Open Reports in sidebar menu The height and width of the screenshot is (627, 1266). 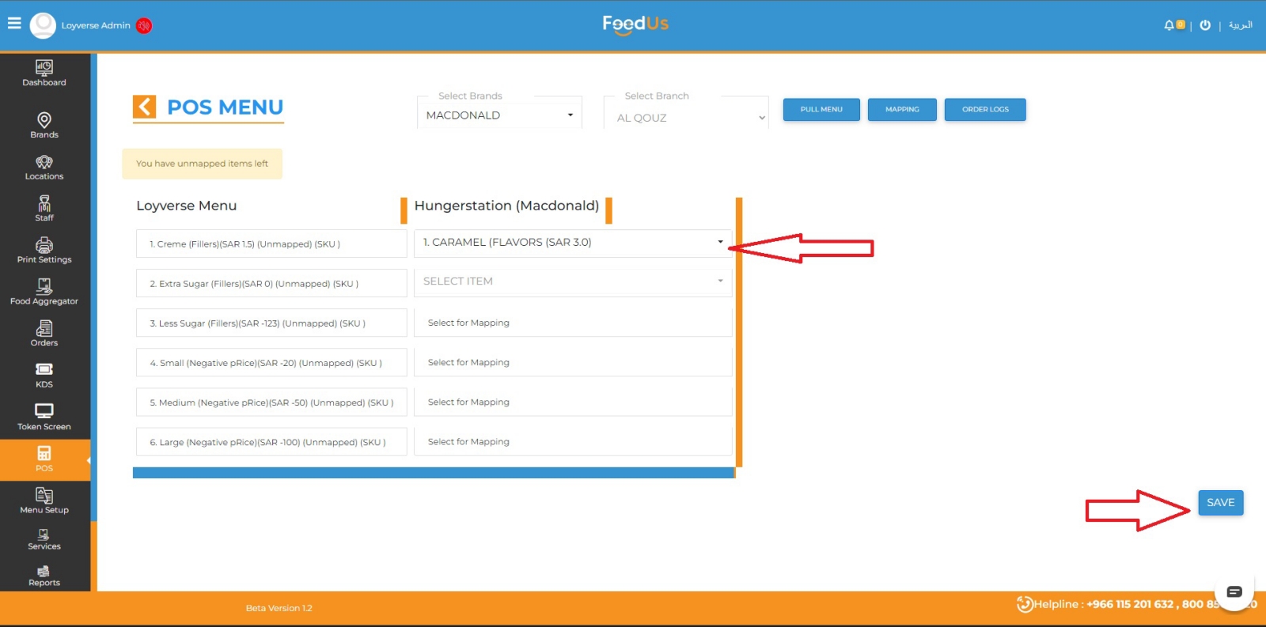(x=44, y=576)
